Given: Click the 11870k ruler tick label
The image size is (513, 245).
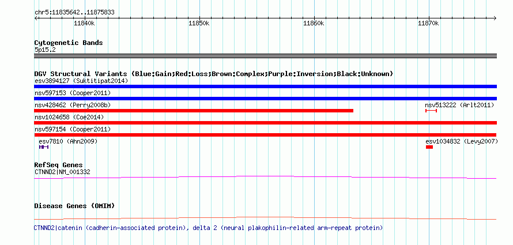Looking at the screenshot, I should click(429, 24).
